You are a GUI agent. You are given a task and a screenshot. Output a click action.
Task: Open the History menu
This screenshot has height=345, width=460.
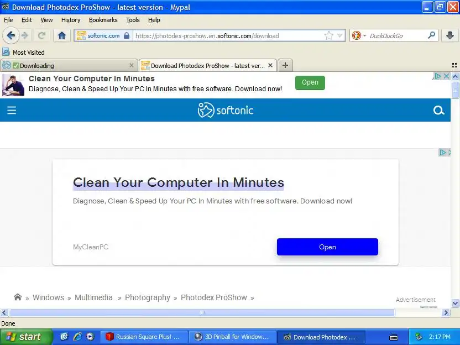coord(71,20)
